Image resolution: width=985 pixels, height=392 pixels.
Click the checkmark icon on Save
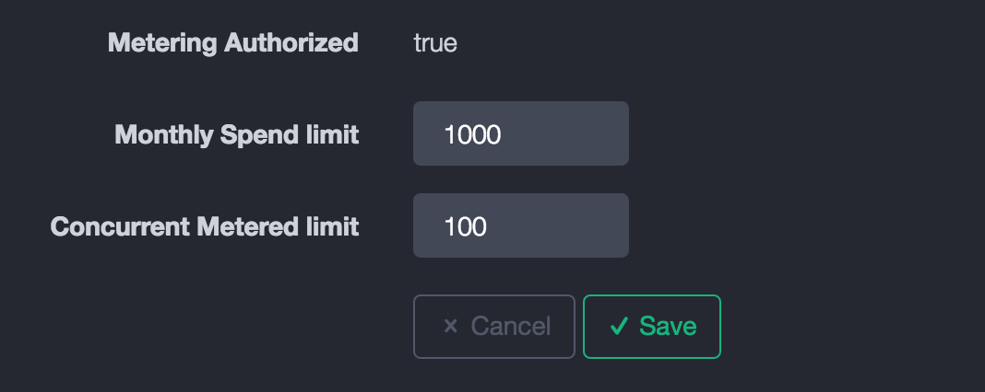[x=620, y=326]
